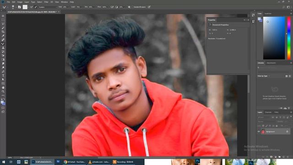Viewport: 293px width, 165px height.
Task: Select the Rectangular Marquee tool
Action: click(3, 20)
